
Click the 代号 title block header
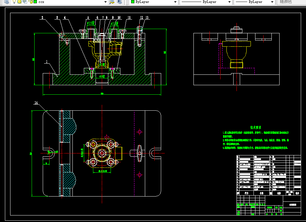click(x=247, y=193)
